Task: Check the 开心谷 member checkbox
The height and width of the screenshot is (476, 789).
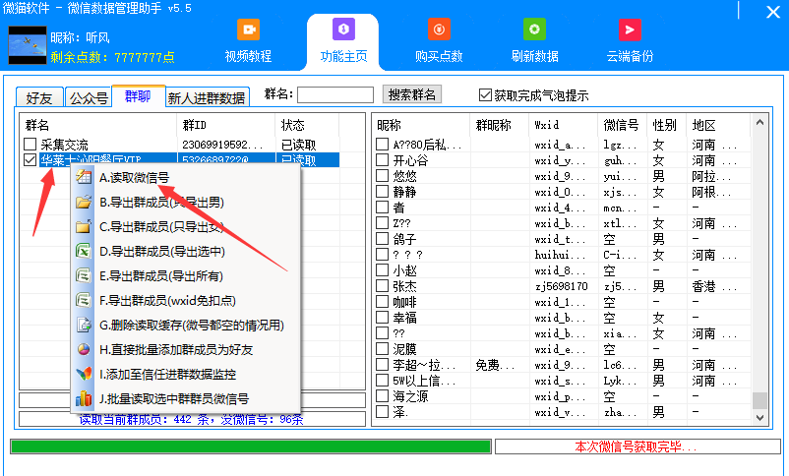Action: coord(383,160)
